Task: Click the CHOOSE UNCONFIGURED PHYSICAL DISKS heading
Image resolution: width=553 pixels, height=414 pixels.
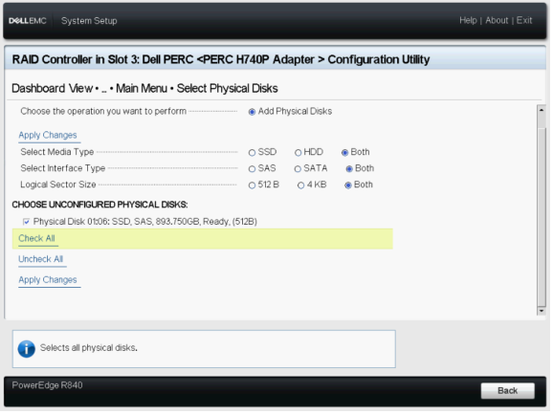Action: pyautogui.click(x=100, y=206)
